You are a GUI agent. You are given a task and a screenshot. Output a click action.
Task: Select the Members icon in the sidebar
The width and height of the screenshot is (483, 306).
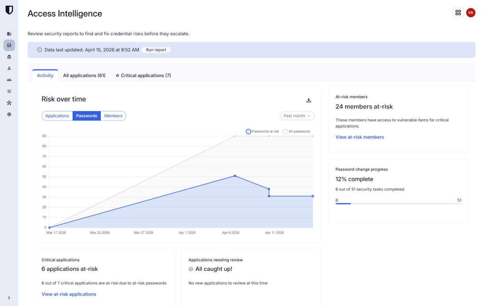tap(9, 68)
